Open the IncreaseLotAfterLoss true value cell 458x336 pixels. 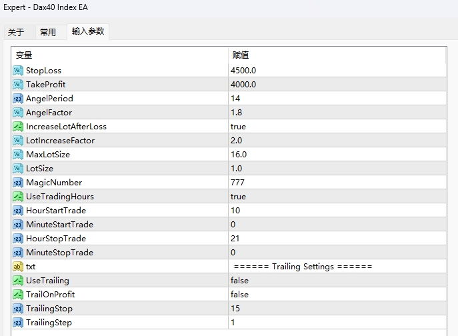point(337,127)
